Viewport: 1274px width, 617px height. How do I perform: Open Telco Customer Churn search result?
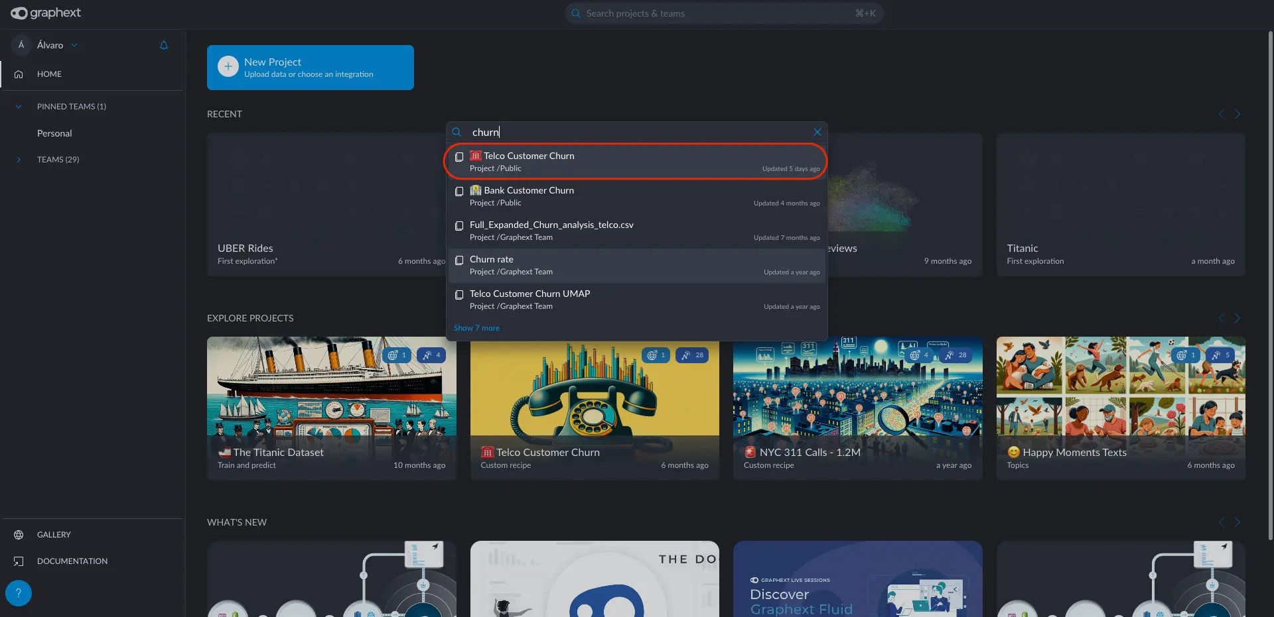637,162
